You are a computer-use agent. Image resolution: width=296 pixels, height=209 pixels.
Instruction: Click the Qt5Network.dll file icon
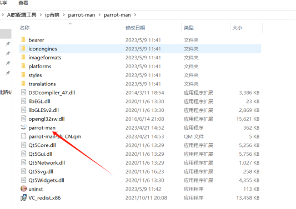23,162
